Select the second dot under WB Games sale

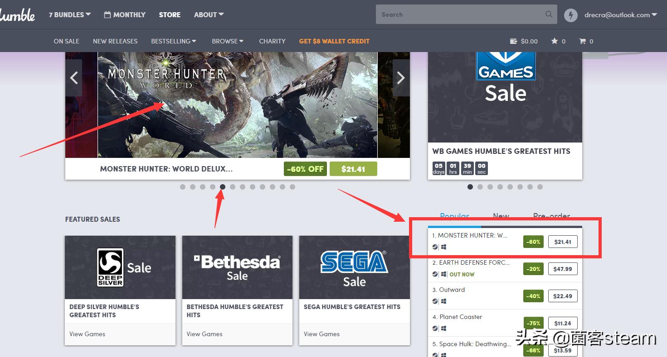[x=480, y=187]
